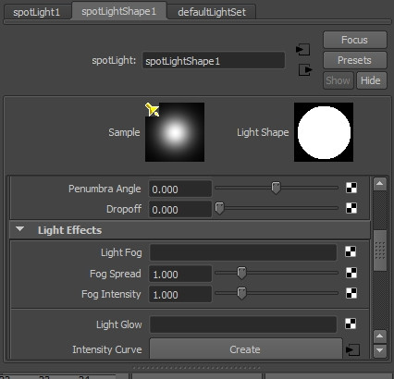Click the Dropoff value field
The width and height of the screenshot is (394, 379).
(x=180, y=209)
